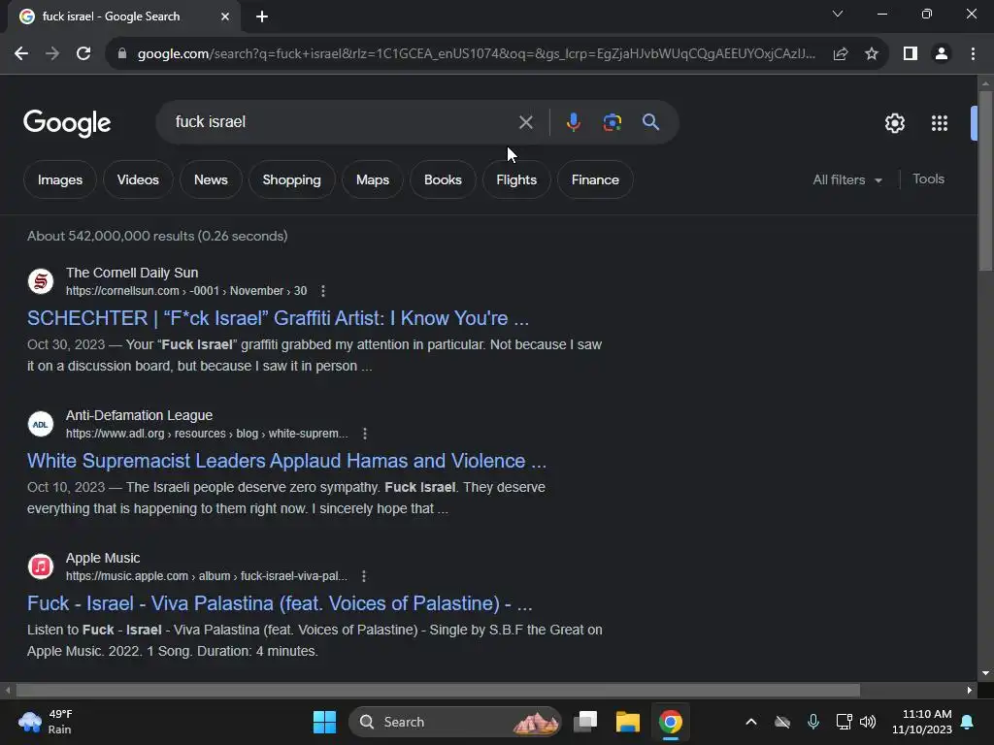This screenshot has height=745, width=994.
Task: Open the Google apps grid
Action: click(x=939, y=123)
